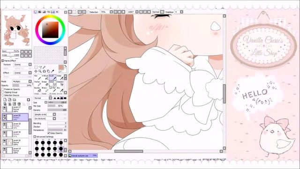The width and height of the screenshot is (300, 169).
Task: Toggle the Selection checkbox in top toolbar
Action: point(88,12)
